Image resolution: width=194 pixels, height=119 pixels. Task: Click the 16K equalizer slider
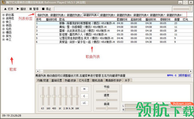coord(77,96)
